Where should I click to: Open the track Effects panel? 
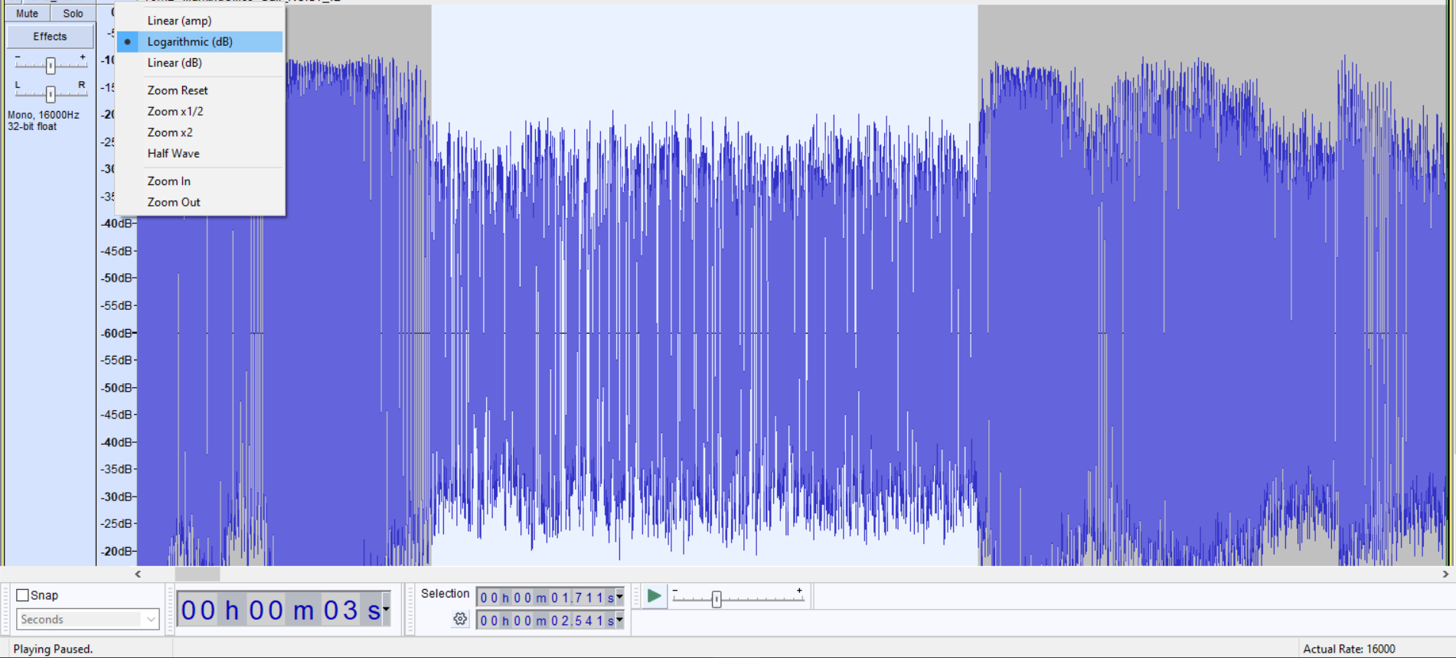click(50, 36)
